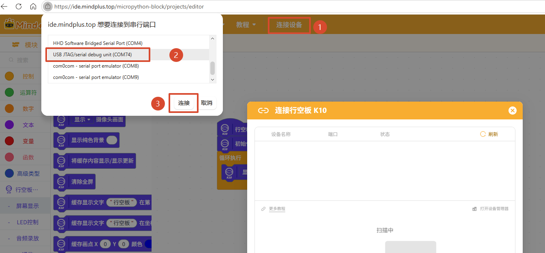
Task: Switch to the 模块 tab
Action: 25,45
